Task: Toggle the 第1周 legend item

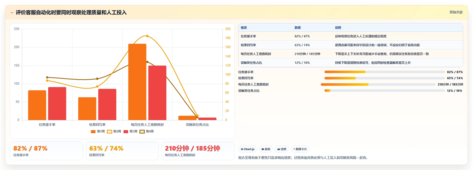Action: point(98,131)
